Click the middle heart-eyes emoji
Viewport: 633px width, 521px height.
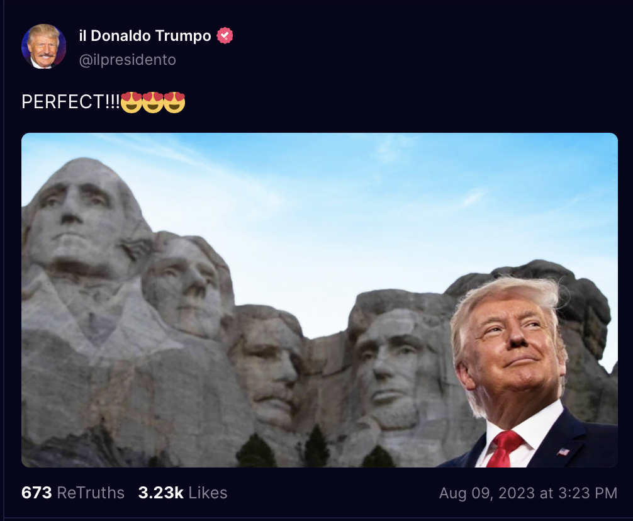click(153, 102)
